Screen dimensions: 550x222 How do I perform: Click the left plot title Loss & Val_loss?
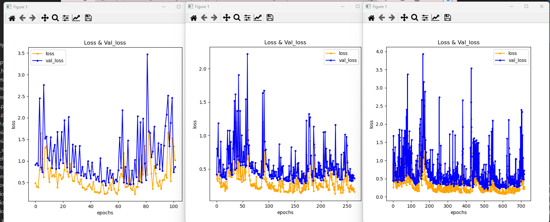(105, 43)
